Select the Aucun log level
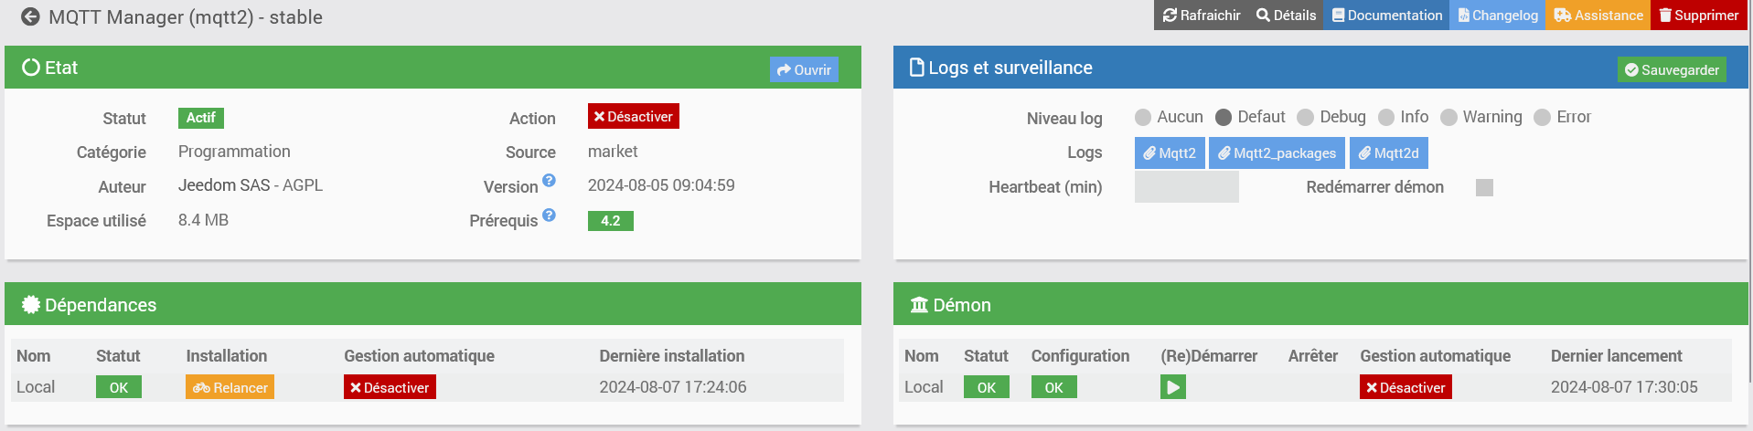 coord(1143,117)
